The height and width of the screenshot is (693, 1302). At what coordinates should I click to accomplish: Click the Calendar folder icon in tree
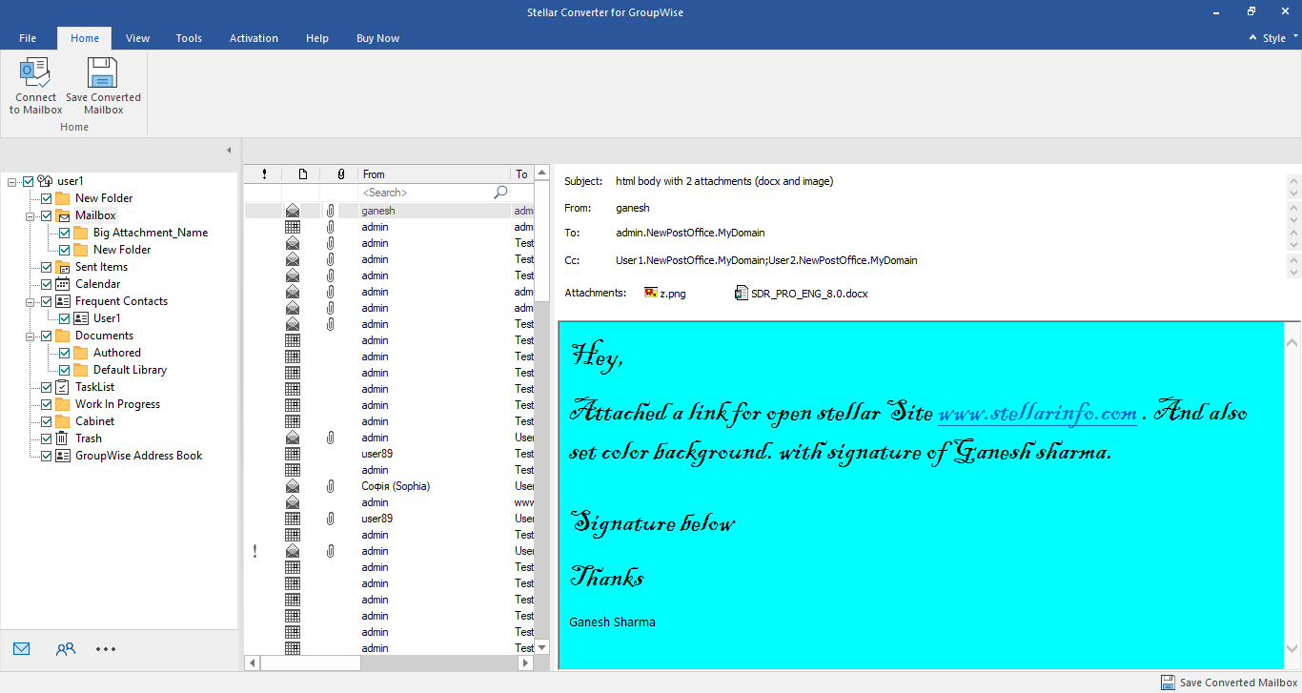click(x=63, y=284)
